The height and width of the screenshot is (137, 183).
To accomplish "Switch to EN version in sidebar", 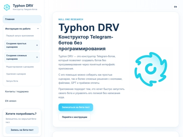I will pos(11,101).
